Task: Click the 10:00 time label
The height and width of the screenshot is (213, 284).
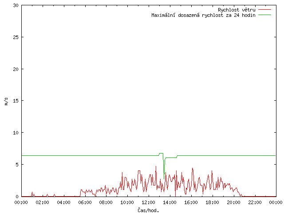Action: pos(127,202)
